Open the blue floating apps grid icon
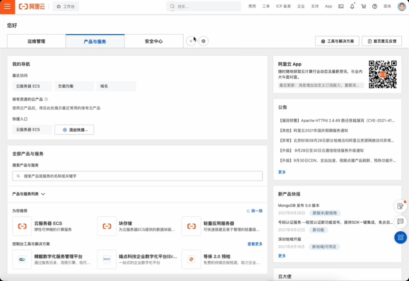 [400, 237]
